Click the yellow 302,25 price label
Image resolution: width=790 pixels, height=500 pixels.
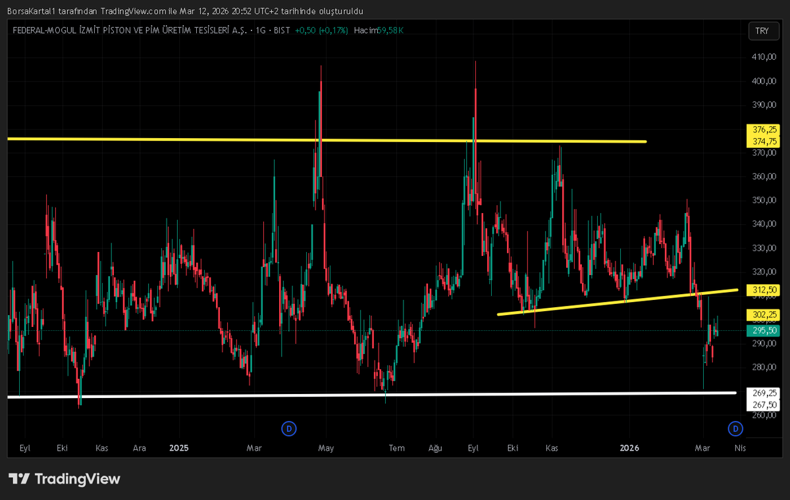762,314
